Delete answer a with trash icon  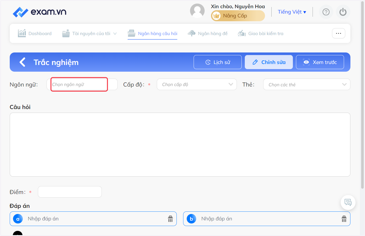(x=170, y=219)
